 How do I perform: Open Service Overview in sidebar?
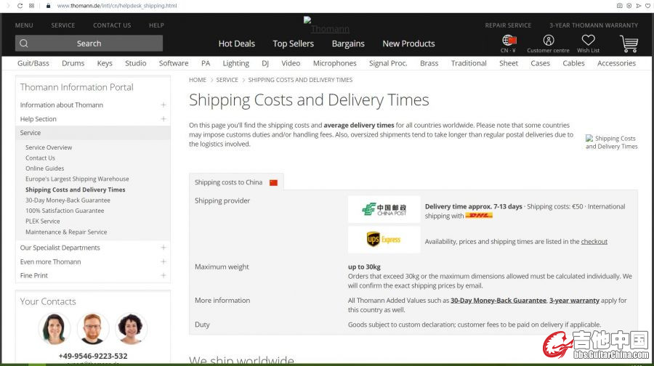click(49, 147)
